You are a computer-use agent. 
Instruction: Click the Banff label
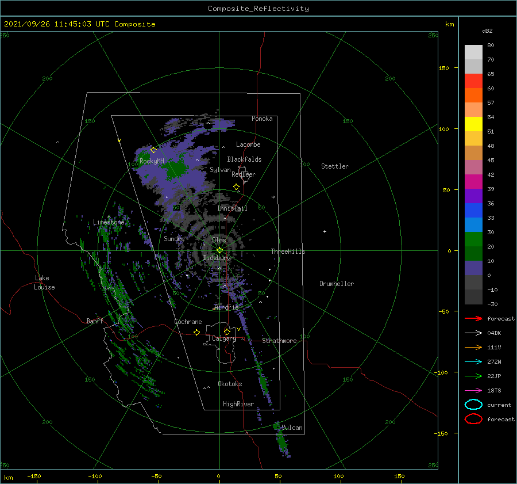tap(95, 321)
